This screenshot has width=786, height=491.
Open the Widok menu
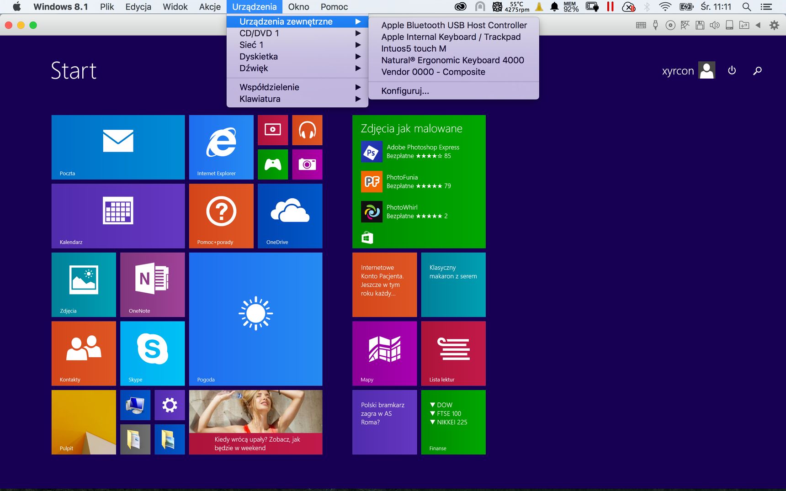coord(175,7)
